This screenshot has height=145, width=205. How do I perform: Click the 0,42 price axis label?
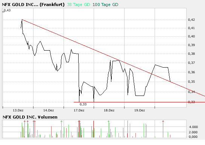click(x=191, y=20)
